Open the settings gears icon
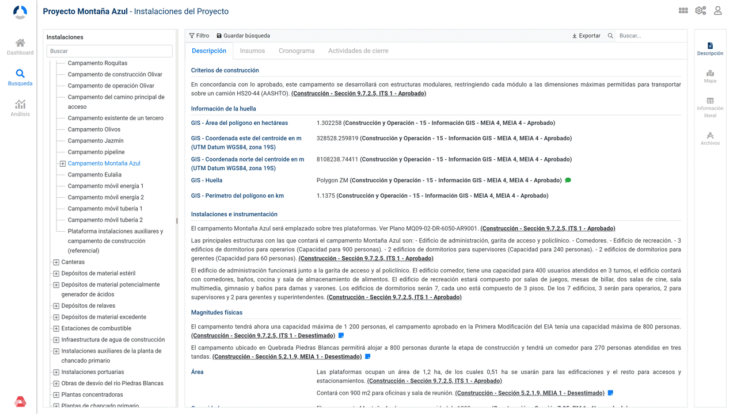The height and width of the screenshot is (414, 737). [x=700, y=10]
